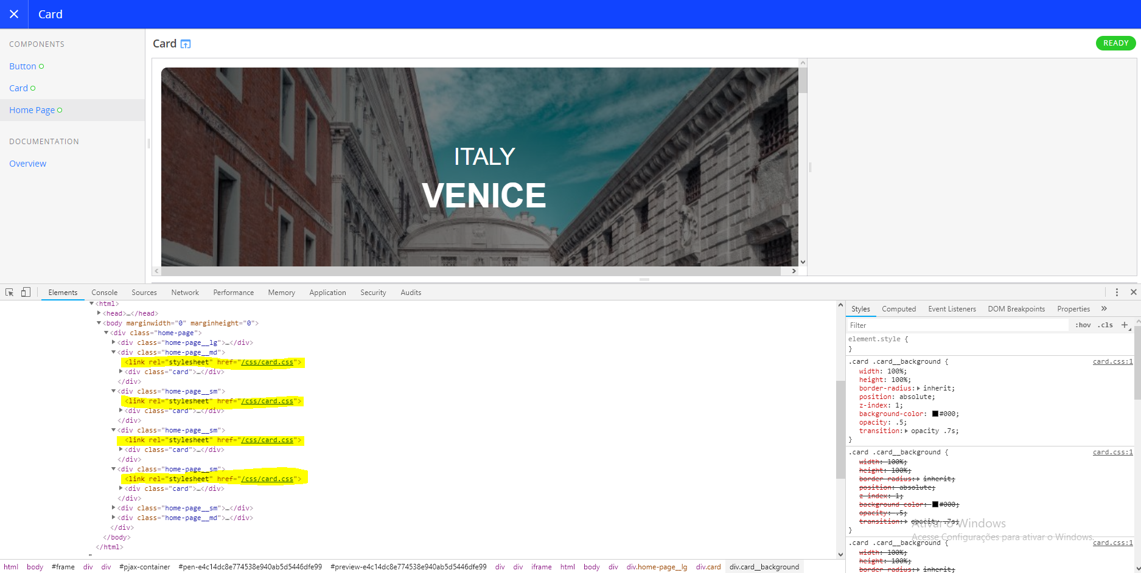Select the #frame breadcrumb

coord(63,567)
